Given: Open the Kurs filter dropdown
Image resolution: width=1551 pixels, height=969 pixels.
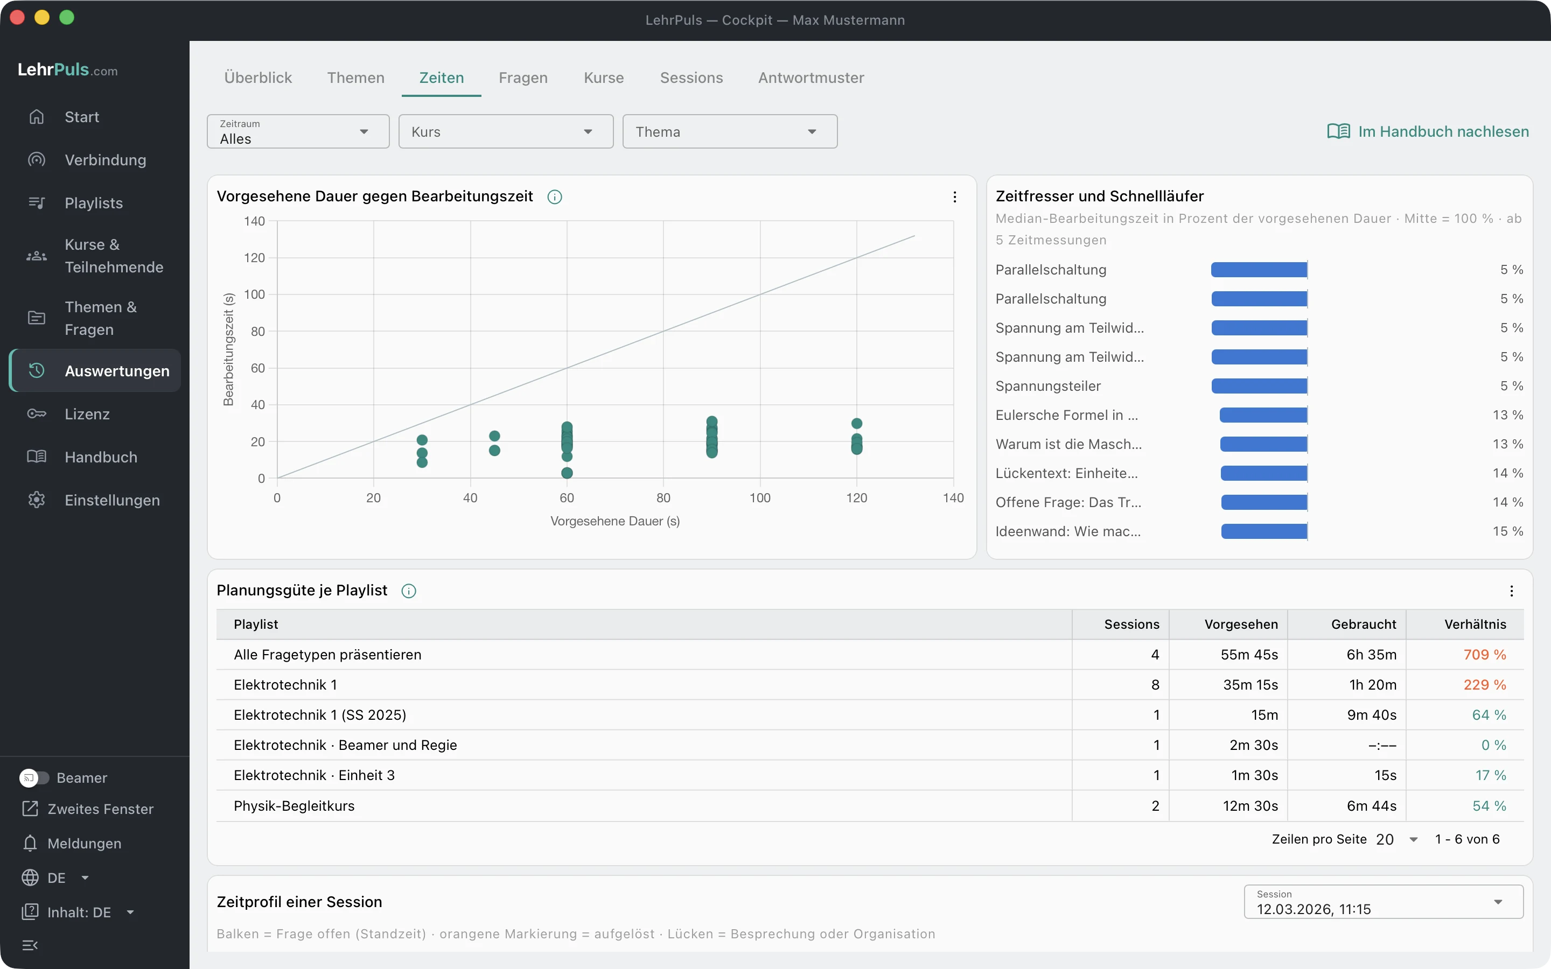Looking at the screenshot, I should click(506, 131).
